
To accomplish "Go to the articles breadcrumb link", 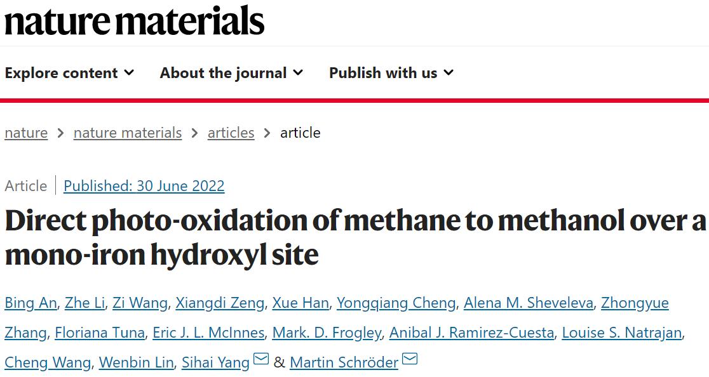I will 231,133.
